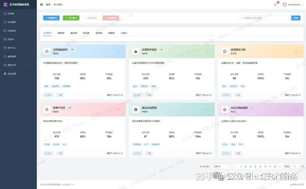Expand the 应急响应 sidebar submenu
This screenshot has height=189, width=306.
coord(30,31)
